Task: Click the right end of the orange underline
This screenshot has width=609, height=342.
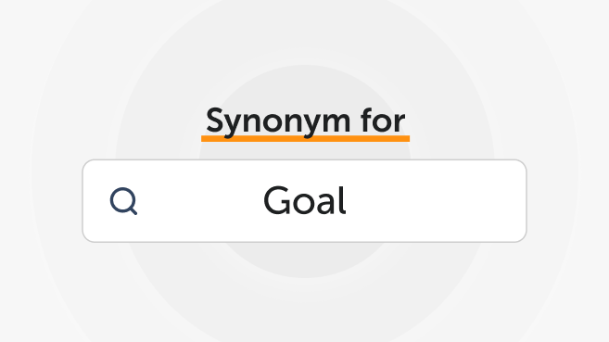Action: (406, 139)
